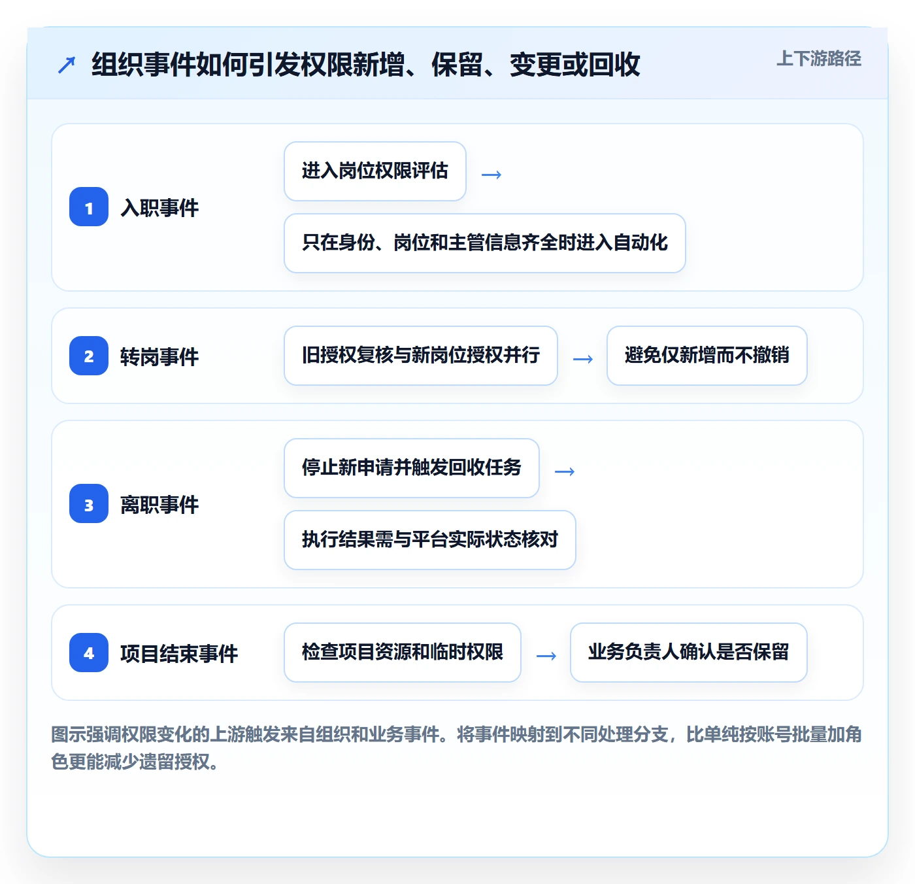
Task: Click the arrow after 检查项目资源和临时权限
Action: coord(546,656)
